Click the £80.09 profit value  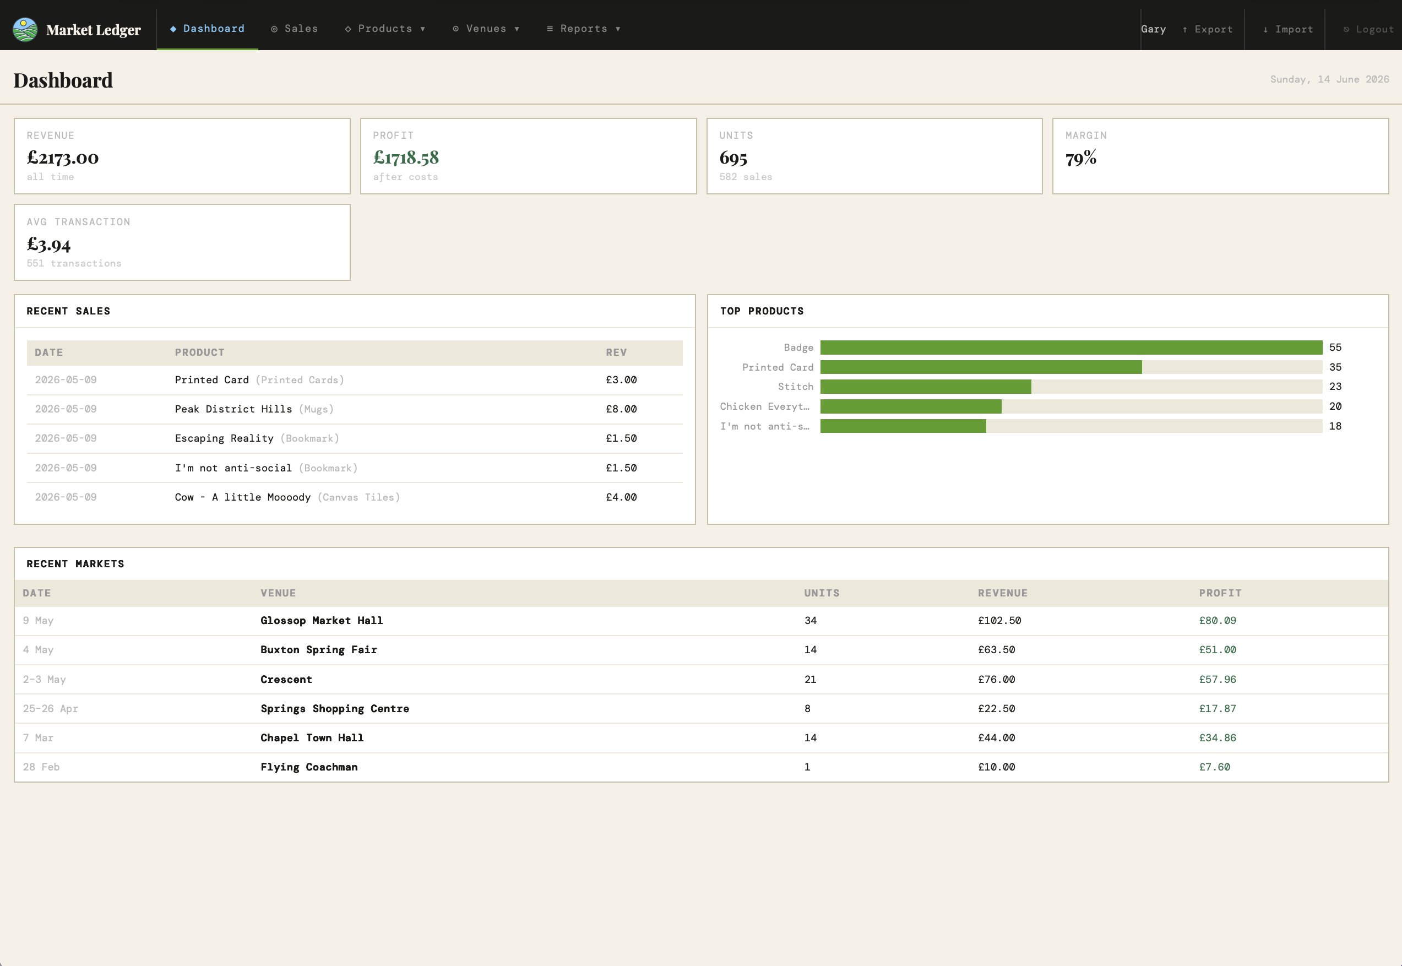pyautogui.click(x=1218, y=620)
